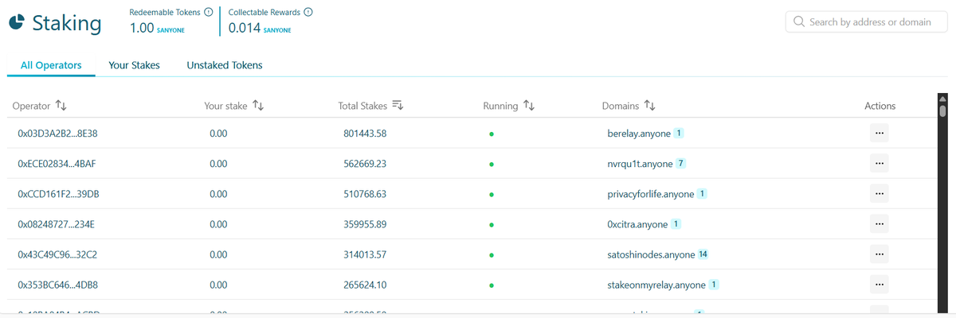The width and height of the screenshot is (956, 318).
Task: Click search magnifier icon in search box
Action: point(799,22)
